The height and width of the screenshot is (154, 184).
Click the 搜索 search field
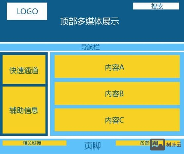[156, 6]
